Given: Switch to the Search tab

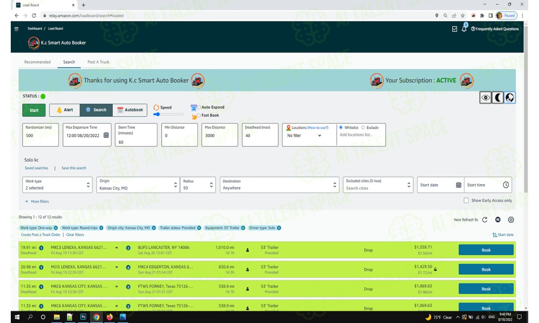Looking at the screenshot, I should point(69,62).
